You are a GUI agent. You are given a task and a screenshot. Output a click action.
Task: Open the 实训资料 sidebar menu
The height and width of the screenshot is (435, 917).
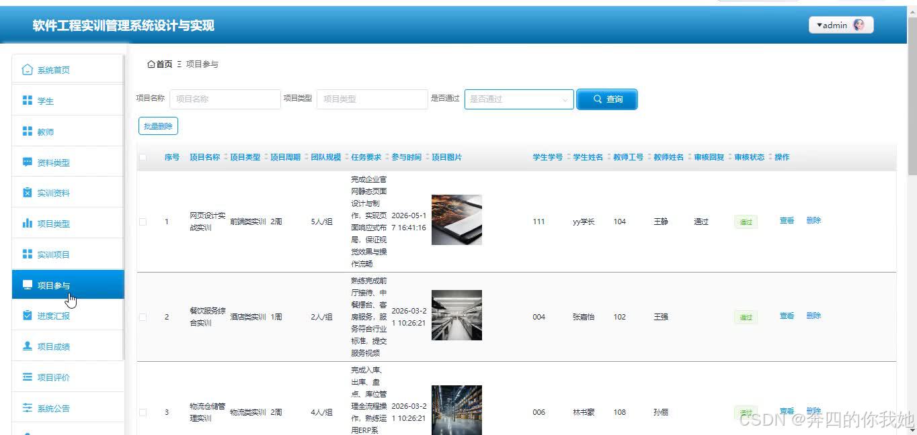click(68, 193)
